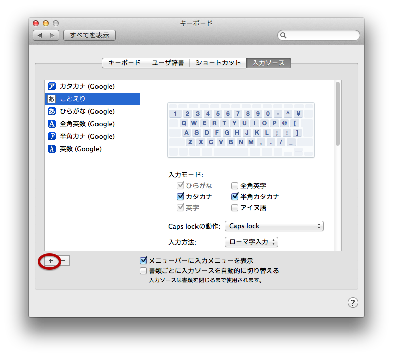Screen dimensions: 393x357
Task: Click the settings pane vertical scrollbar
Action: [x=338, y=114]
